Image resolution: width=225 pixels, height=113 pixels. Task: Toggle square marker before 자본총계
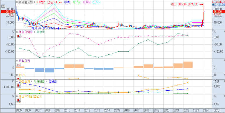click(x=17, y=82)
